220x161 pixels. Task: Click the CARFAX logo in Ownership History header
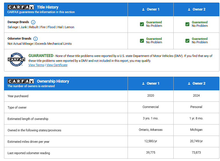click(x=21, y=81)
